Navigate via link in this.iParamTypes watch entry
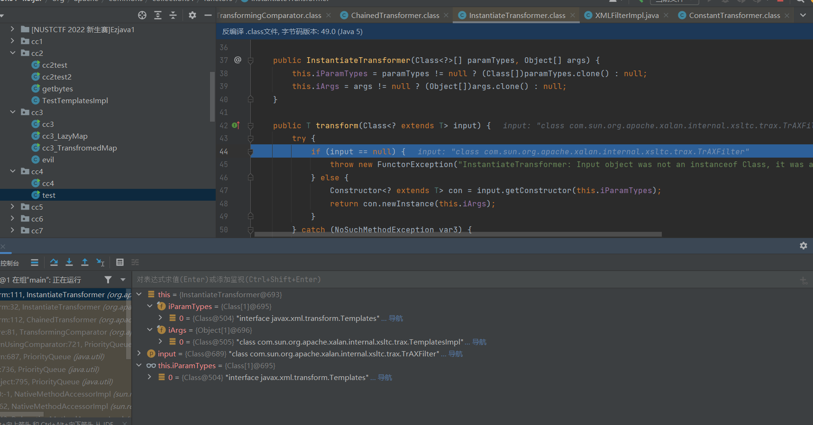This screenshot has height=425, width=813. [x=385, y=378]
